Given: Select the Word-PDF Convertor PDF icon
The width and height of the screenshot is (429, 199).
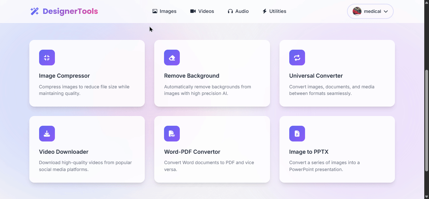Looking at the screenshot, I should click(x=172, y=133).
